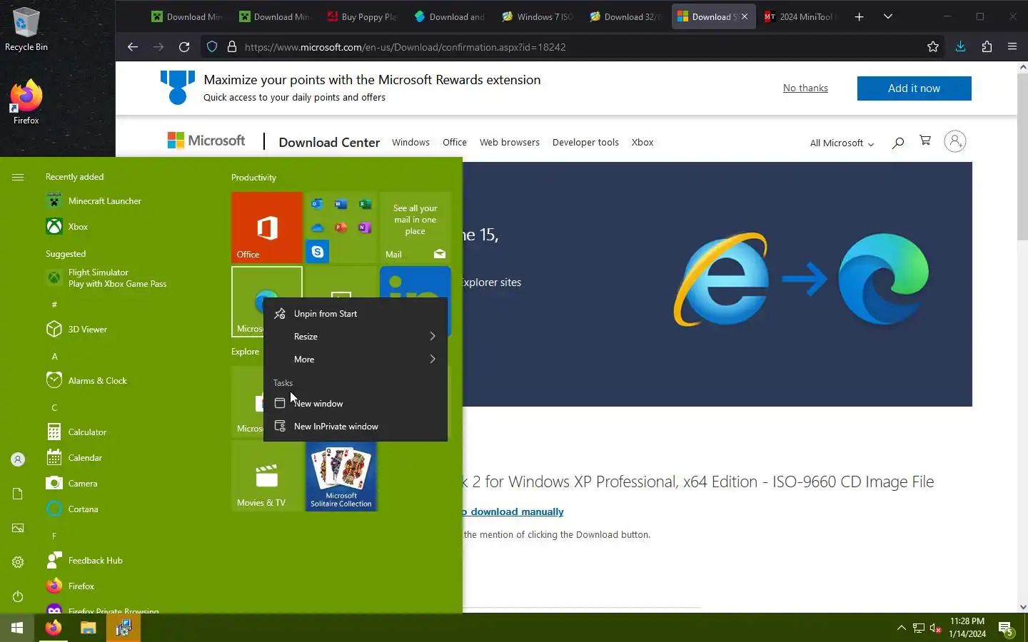Image resolution: width=1028 pixels, height=642 pixels.
Task: Switch to Windows 7 ISO tab
Action: pos(538,16)
